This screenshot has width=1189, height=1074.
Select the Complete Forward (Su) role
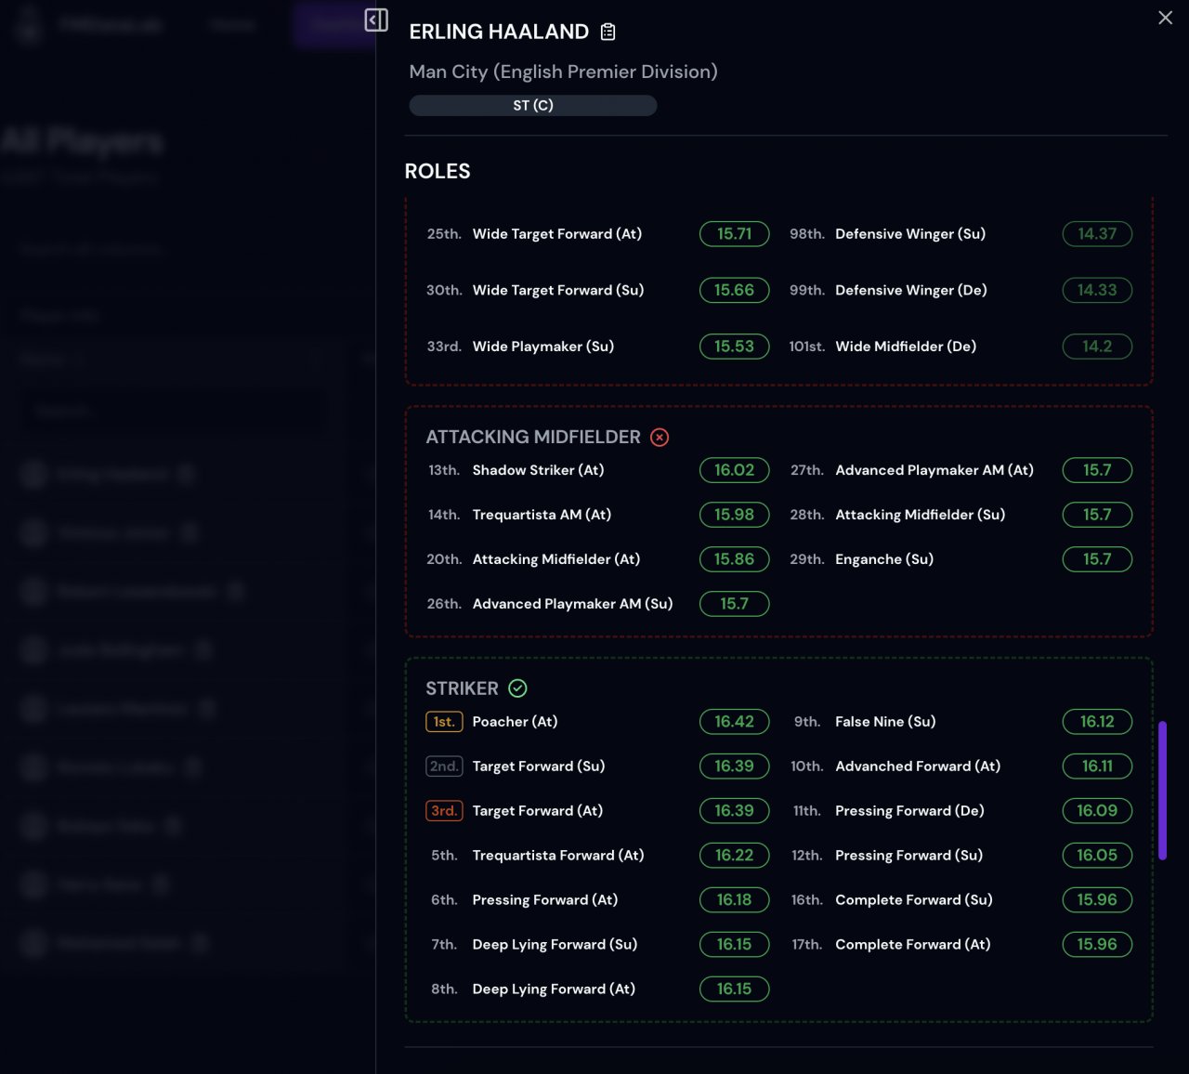pyautogui.click(x=914, y=900)
